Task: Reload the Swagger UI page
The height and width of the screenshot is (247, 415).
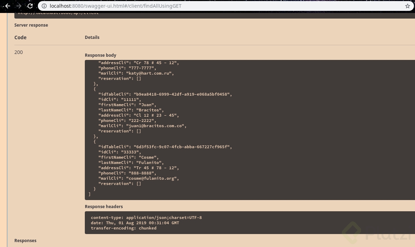Action: (x=30, y=6)
